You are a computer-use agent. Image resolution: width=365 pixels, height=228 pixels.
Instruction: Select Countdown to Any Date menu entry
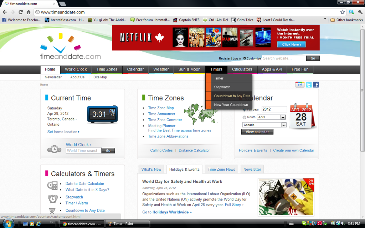click(229, 96)
